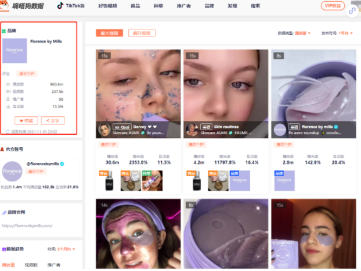
Task: Select the 播放量 trend tab
Action: click(8, 265)
